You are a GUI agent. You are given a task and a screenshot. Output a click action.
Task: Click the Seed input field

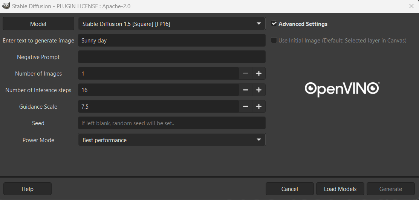pos(171,123)
